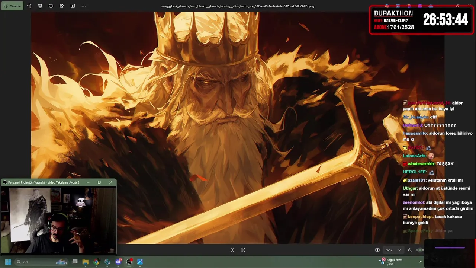Screen dimensions: 476x268
Task: Click the scan text icon in Photos bottom bar
Action: tap(243, 250)
